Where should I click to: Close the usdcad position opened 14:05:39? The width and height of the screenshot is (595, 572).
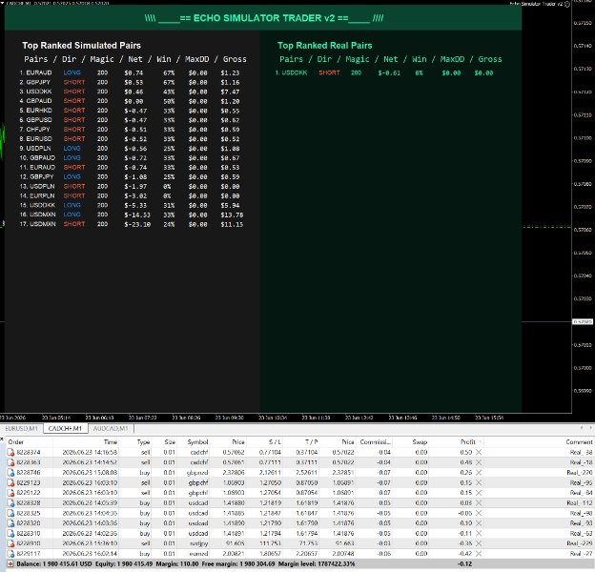click(479, 503)
